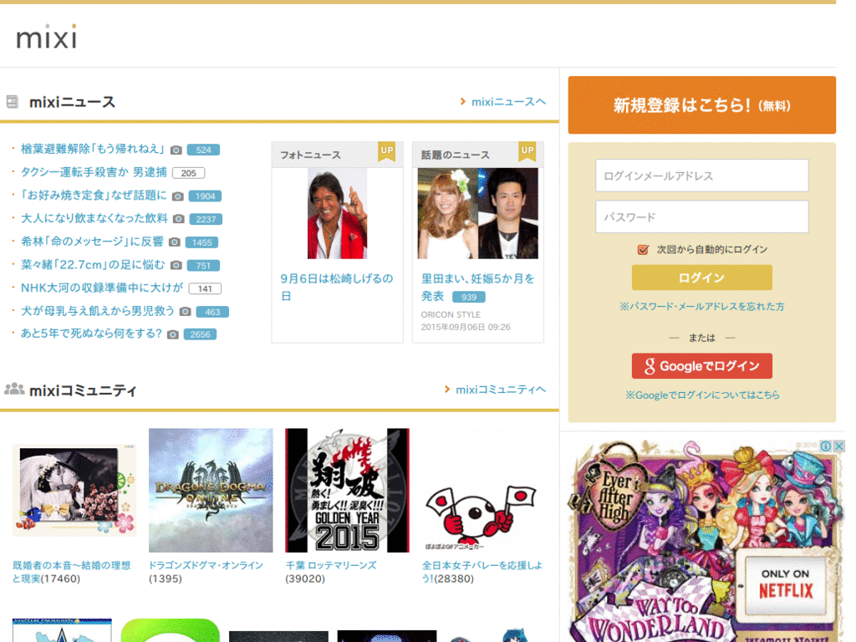This screenshot has width=856, height=642.
Task: Open 新規登録はこちら! registration page
Action: coord(701,104)
